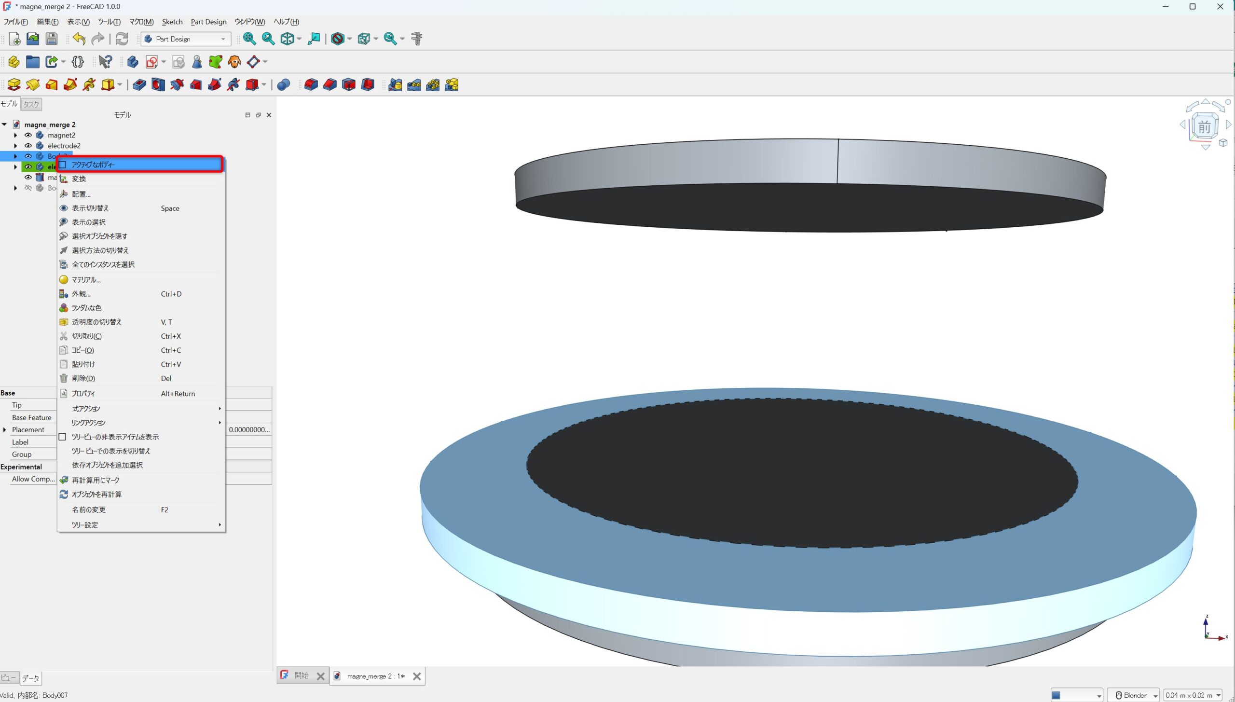Select the Subtractive Pipe icon

pos(214,85)
